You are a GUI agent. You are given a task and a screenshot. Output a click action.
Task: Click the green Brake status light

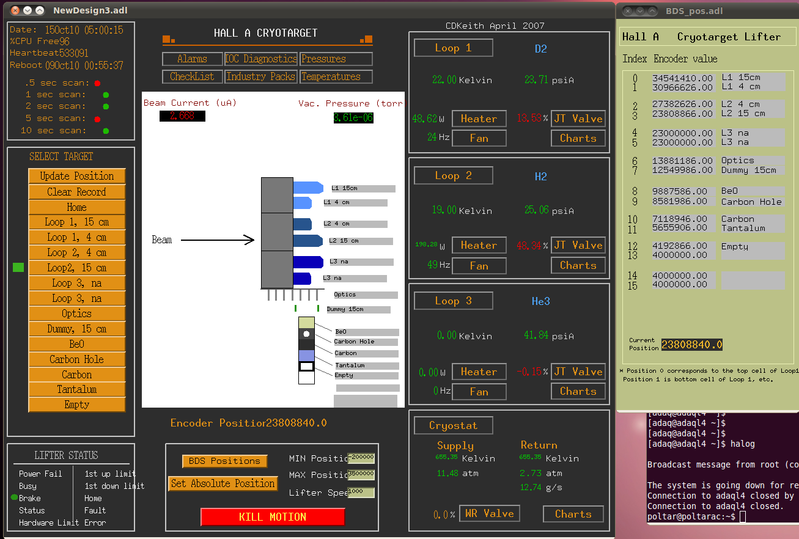[x=14, y=497]
